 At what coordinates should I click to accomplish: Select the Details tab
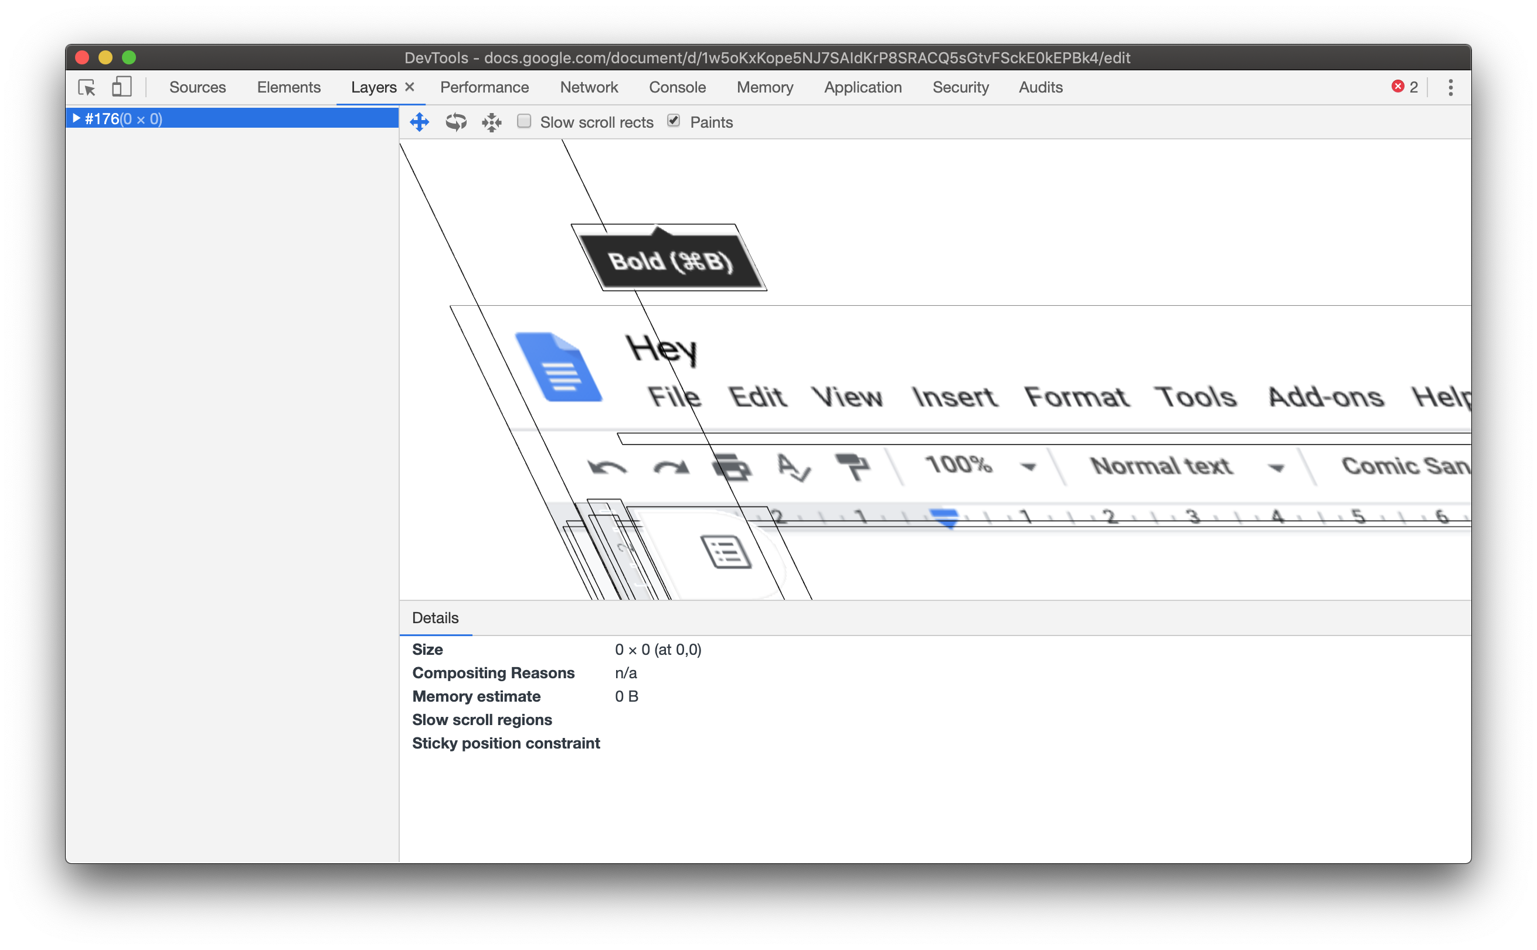435,618
